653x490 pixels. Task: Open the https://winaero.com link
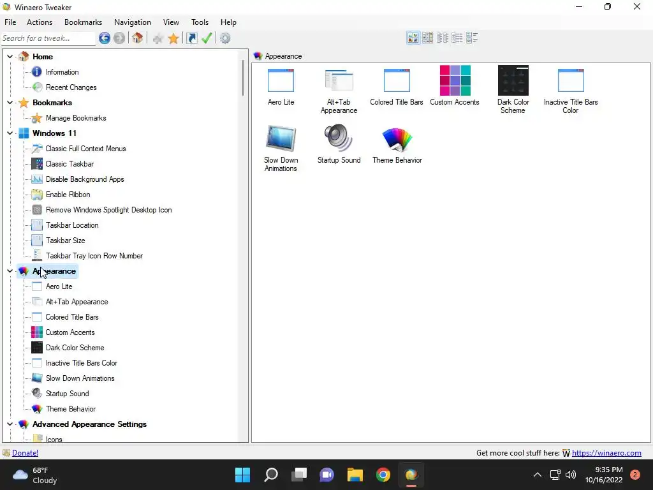[x=606, y=453]
